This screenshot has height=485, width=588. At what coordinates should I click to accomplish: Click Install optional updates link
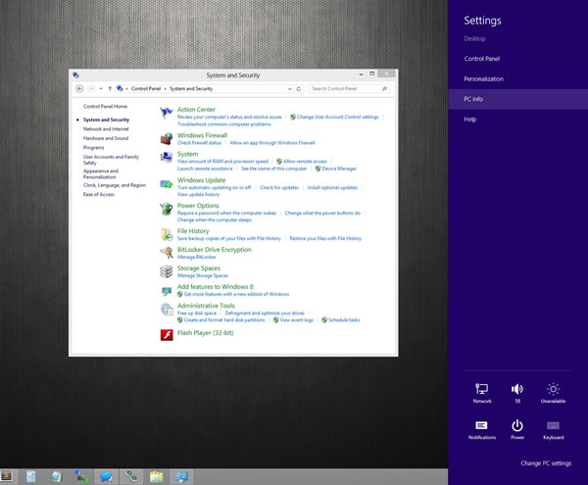tap(332, 187)
